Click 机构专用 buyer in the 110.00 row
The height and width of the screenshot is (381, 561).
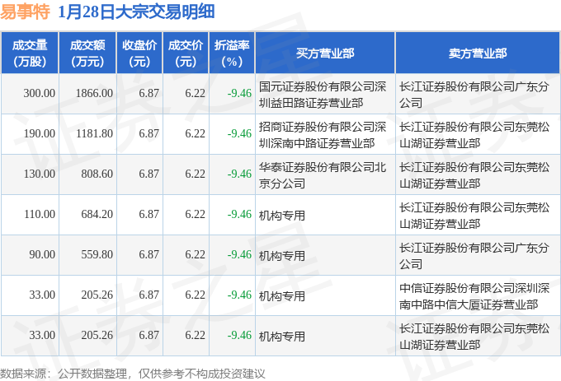pos(282,216)
